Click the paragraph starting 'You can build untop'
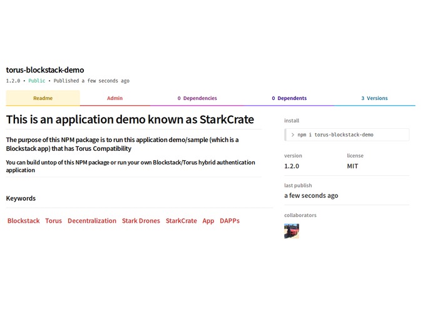 (x=131, y=166)
